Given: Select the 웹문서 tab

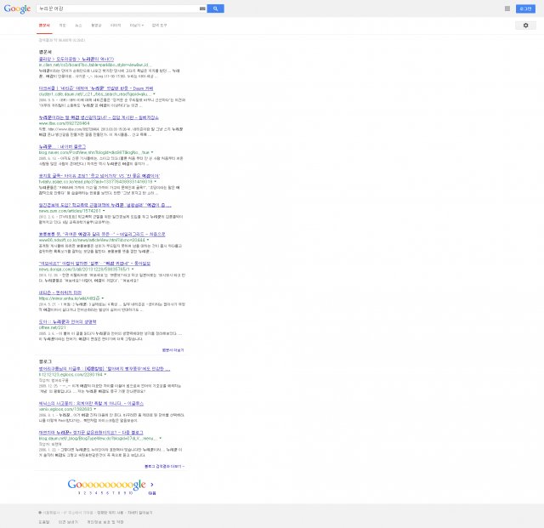Looking at the screenshot, I should click(x=44, y=26).
